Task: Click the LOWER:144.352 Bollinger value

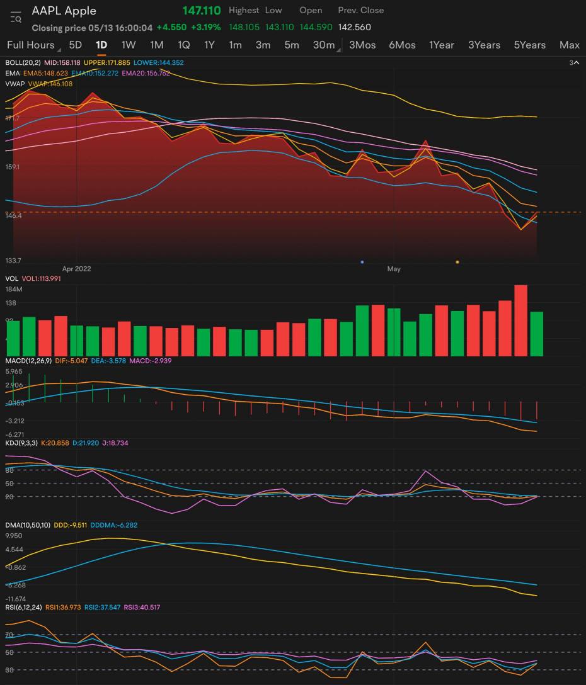Action: point(158,62)
